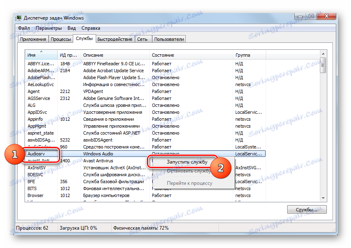Screen dimensions: 351x248
Task: Open the Справка menu
Action: pos(91,28)
